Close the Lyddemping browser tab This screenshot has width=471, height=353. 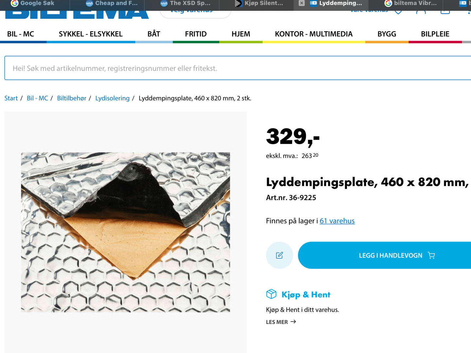[302, 3]
